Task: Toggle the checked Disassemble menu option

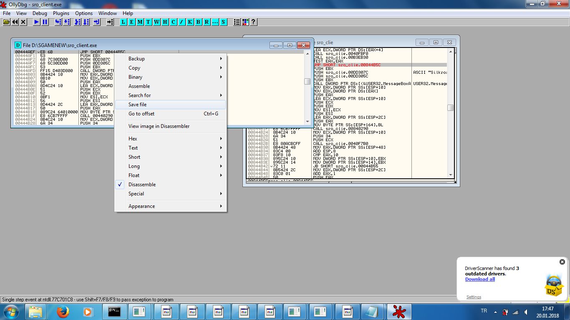Action: click(x=171, y=185)
